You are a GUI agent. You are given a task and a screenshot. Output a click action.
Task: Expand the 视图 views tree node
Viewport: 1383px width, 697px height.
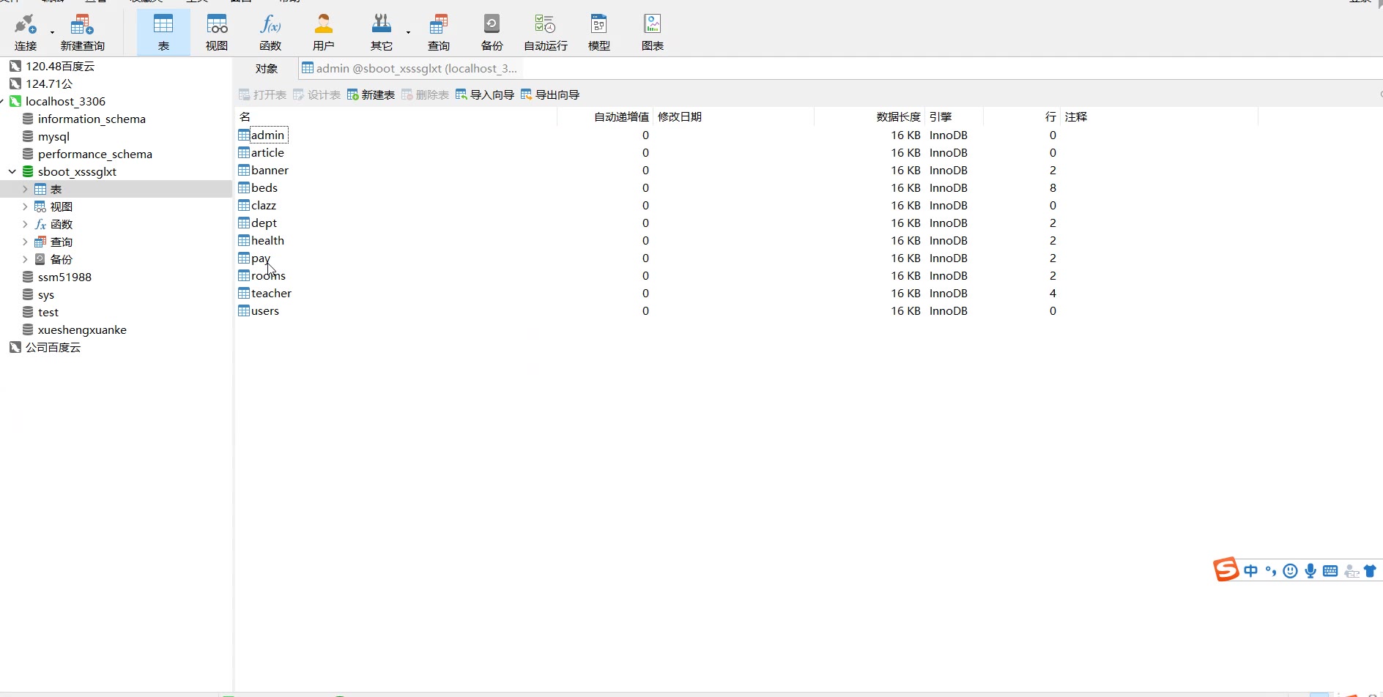[25, 206]
